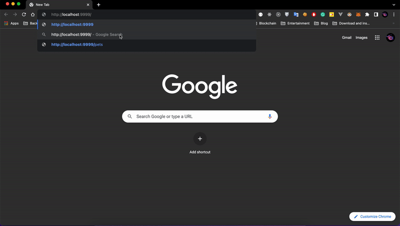Screen dimensions: 400x226
Task: Open the Apps bookmarks shortcut
Action: pos(11,23)
